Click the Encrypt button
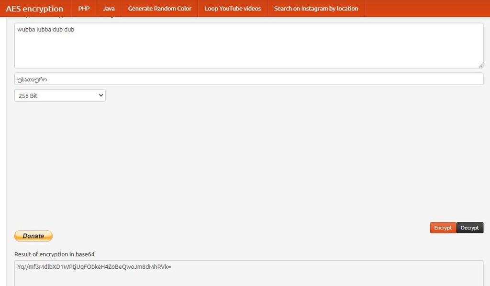Image resolution: width=490 pixels, height=286 pixels. tap(443, 228)
